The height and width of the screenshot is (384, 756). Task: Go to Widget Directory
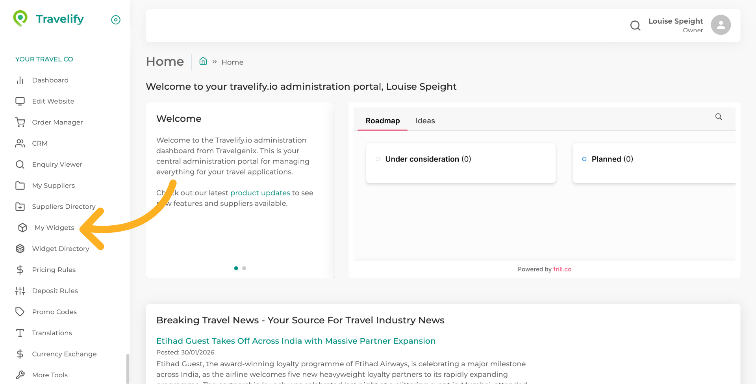(x=61, y=249)
